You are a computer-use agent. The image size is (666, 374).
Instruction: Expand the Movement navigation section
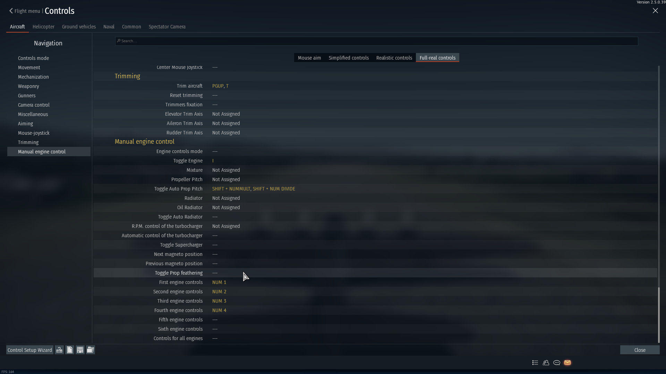pyautogui.click(x=29, y=67)
